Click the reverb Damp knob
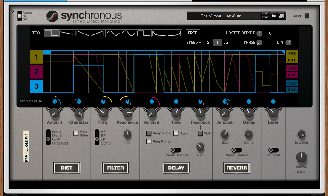This screenshot has width=328, height=196. [249, 134]
